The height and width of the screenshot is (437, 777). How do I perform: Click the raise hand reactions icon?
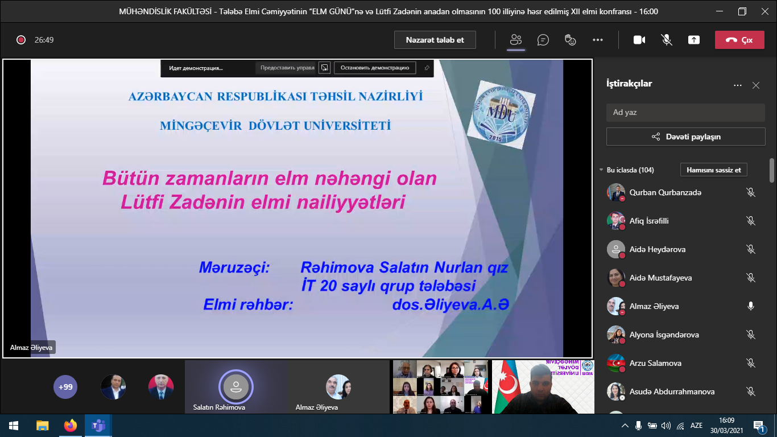(x=570, y=40)
